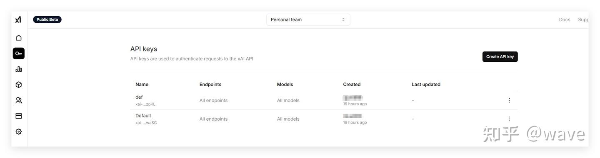This screenshot has height=158, width=600.
Task: Expand the Personal team dropdown
Action: 308,19
